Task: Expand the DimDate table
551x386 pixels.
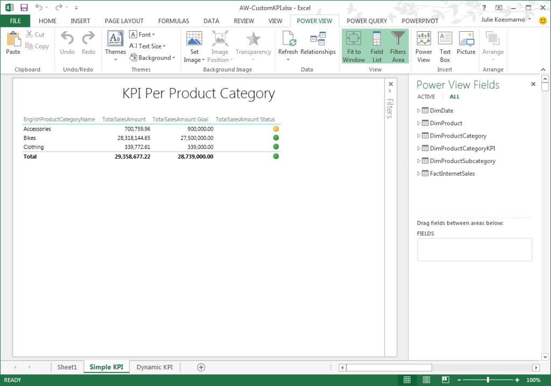Action: click(419, 111)
